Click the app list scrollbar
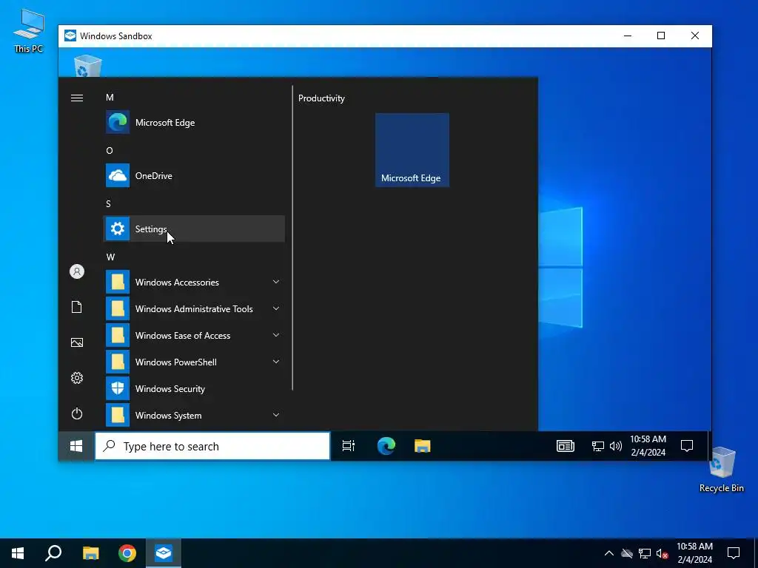Viewport: 758px width, 568px height. pos(292,237)
